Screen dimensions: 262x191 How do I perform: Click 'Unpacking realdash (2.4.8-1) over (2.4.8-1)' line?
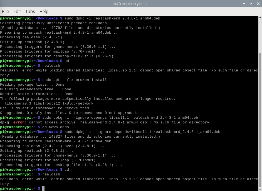pyautogui.click(x=52, y=146)
